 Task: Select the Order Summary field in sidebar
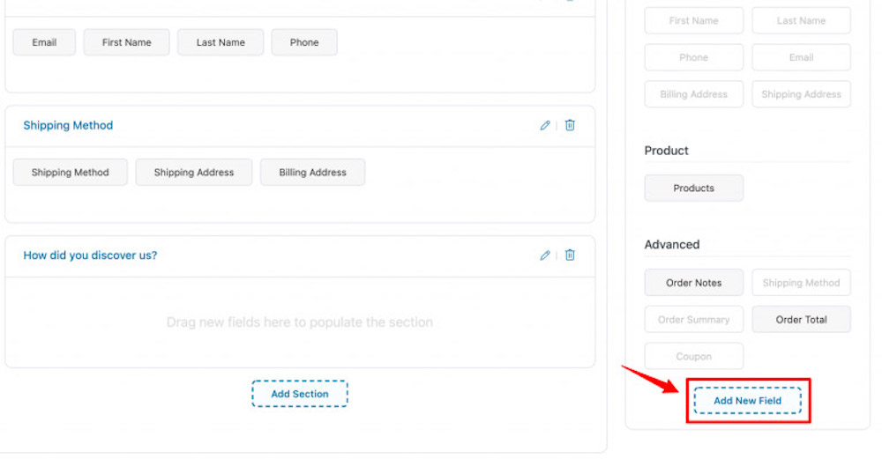coord(693,320)
